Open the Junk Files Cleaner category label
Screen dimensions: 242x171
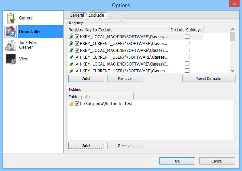click(28, 45)
